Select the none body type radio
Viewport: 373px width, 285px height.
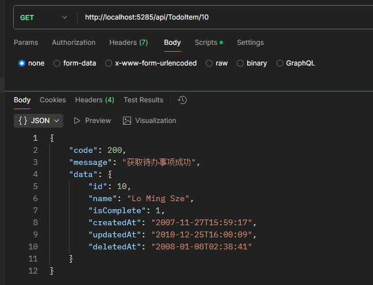[x=22, y=63]
